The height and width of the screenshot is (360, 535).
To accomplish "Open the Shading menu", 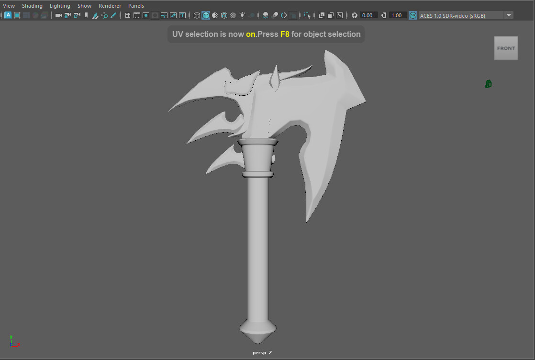I will pos(32,6).
